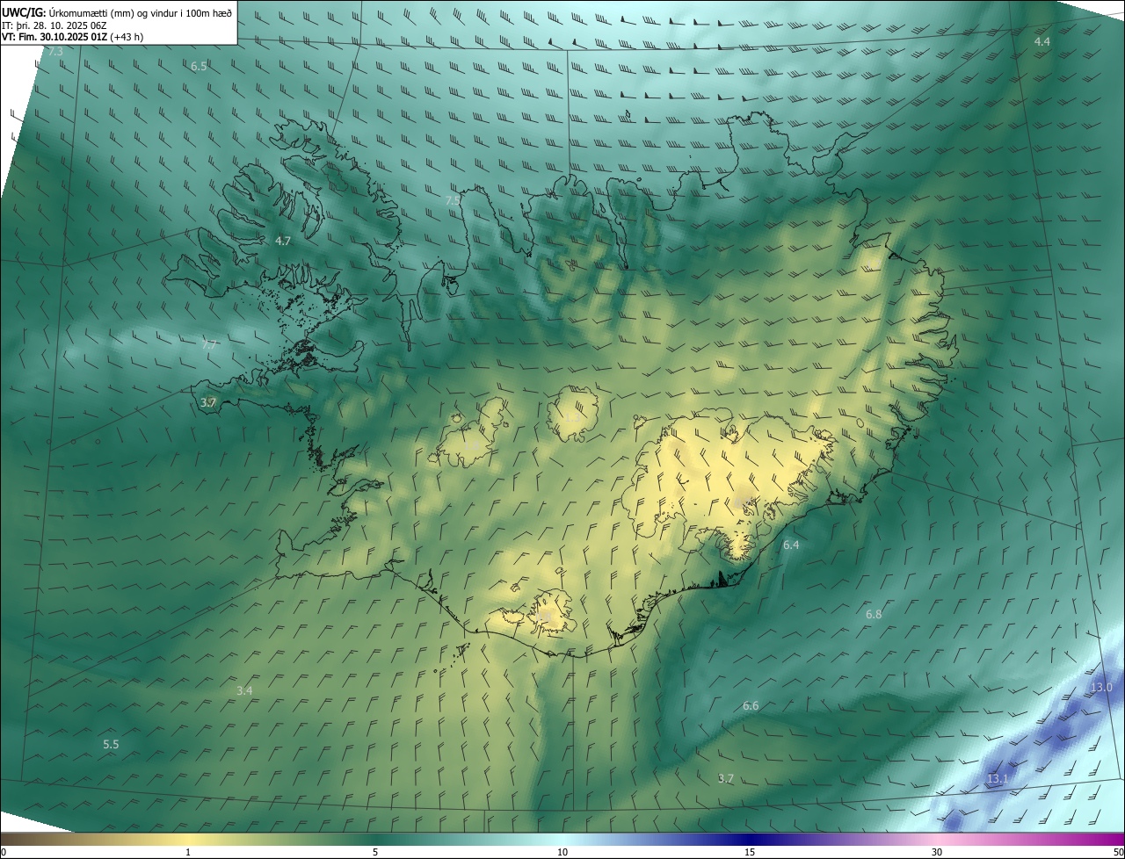Screen dimensions: 1125x859
Task: Click the "50" tick on the color scale
Action: click(x=1117, y=853)
